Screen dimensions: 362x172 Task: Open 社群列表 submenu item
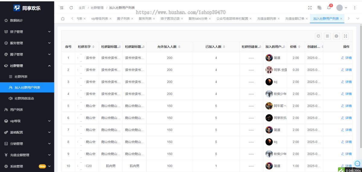[x=27, y=77]
